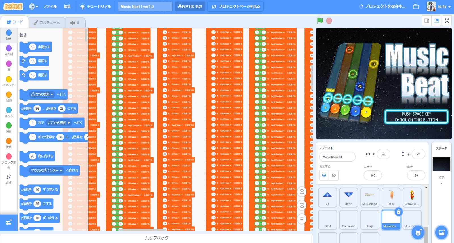The image size is (454, 243).
Task: Edit the sprite x value 36
Action: [x=384, y=154]
